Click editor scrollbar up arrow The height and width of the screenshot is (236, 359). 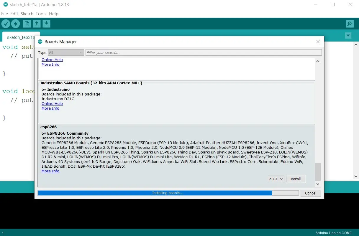coord(356,45)
